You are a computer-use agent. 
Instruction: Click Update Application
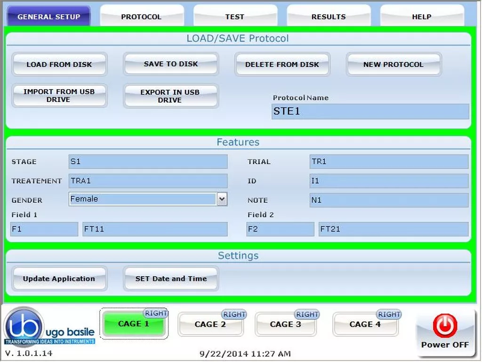[59, 279]
